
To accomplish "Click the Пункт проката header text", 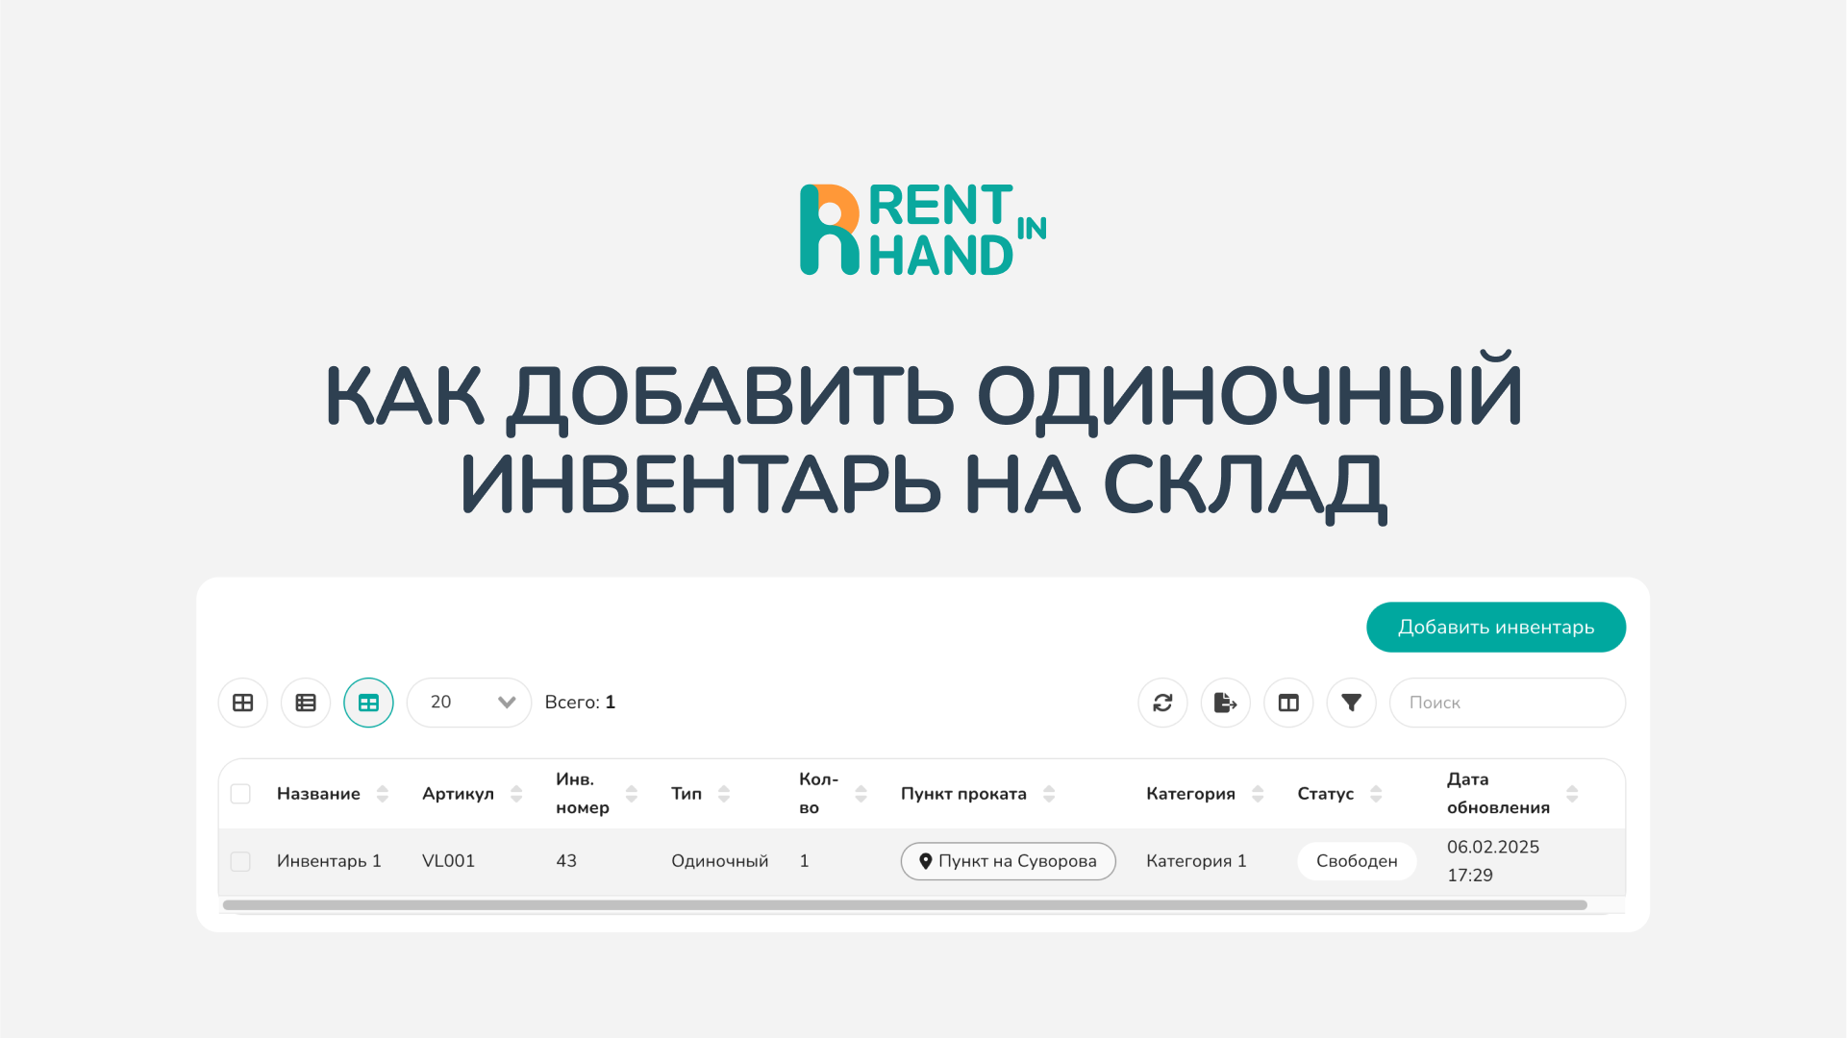I will click(x=963, y=794).
